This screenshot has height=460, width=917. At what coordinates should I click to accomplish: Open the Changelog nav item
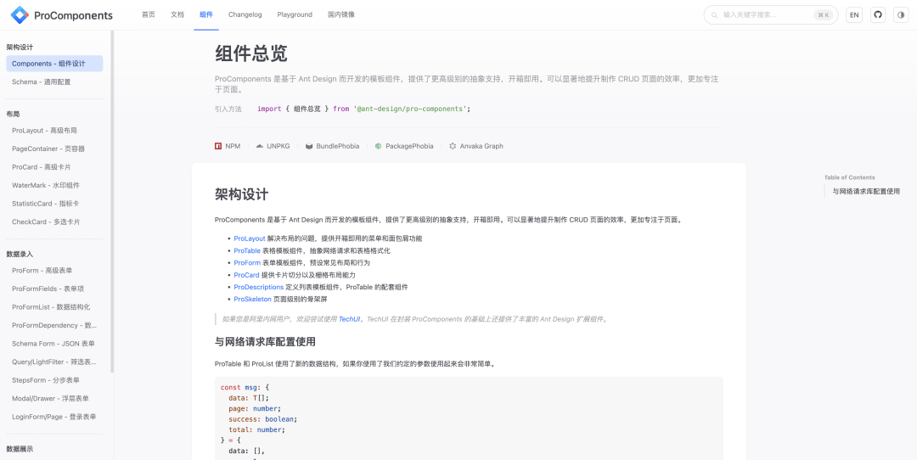(245, 14)
